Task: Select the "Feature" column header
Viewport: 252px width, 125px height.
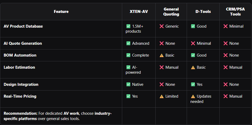Action: [x=61, y=12]
